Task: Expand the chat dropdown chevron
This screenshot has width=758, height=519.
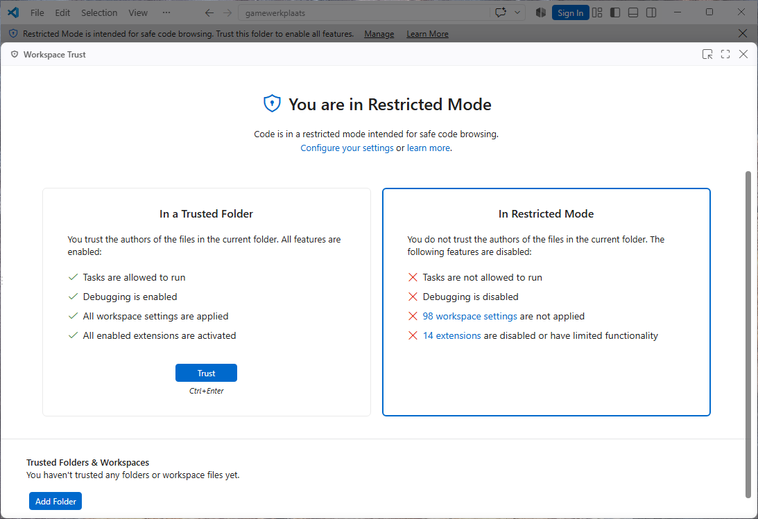Action: [517, 12]
